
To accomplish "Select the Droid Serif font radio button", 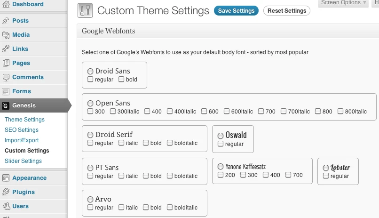I will [90, 135].
